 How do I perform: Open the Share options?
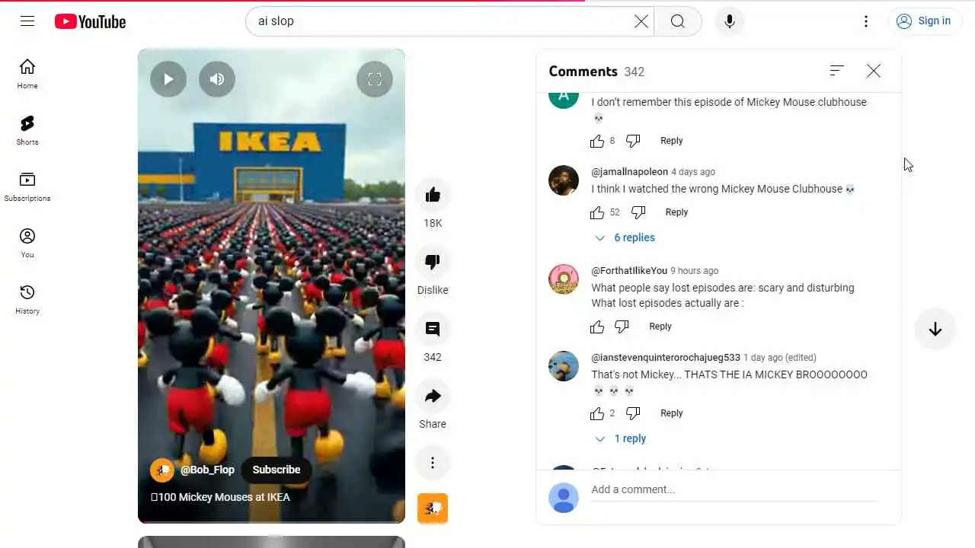433,396
